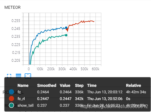Viewport: 151px width, 112px height.
Task: Click the Value column header
Action: [x=65, y=85]
